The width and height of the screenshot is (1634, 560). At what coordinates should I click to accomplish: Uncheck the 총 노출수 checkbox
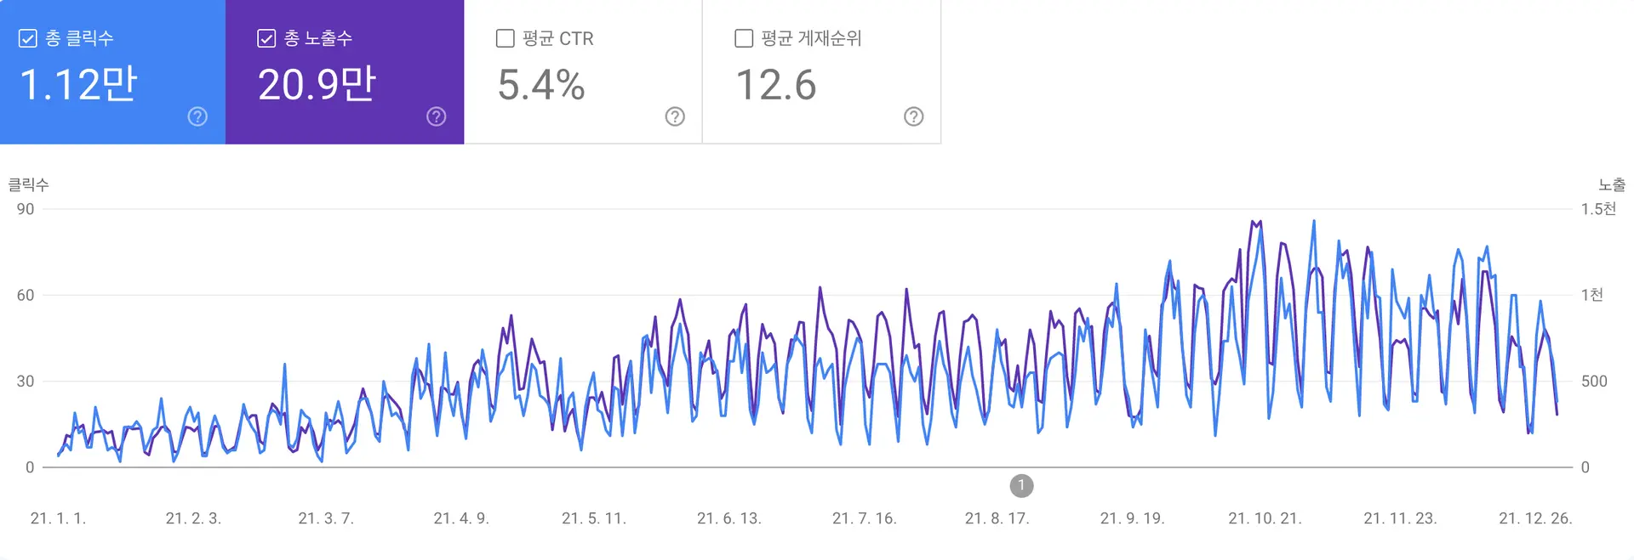[x=266, y=38]
